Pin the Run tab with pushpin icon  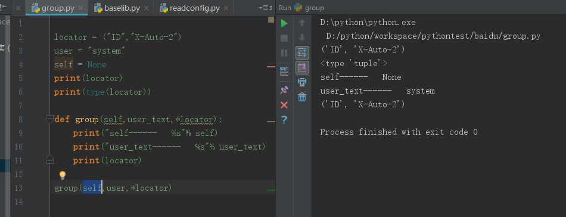(284, 90)
